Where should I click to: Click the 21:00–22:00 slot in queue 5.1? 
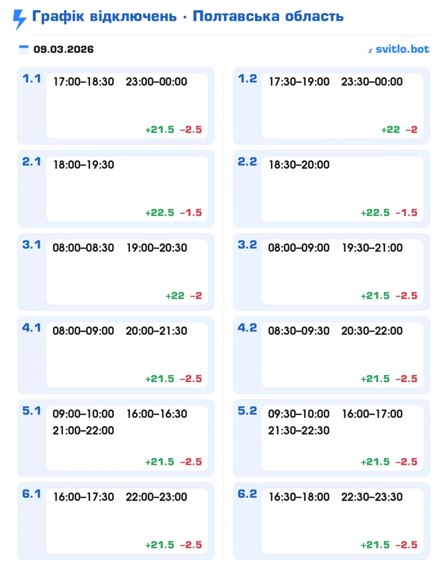(x=83, y=430)
